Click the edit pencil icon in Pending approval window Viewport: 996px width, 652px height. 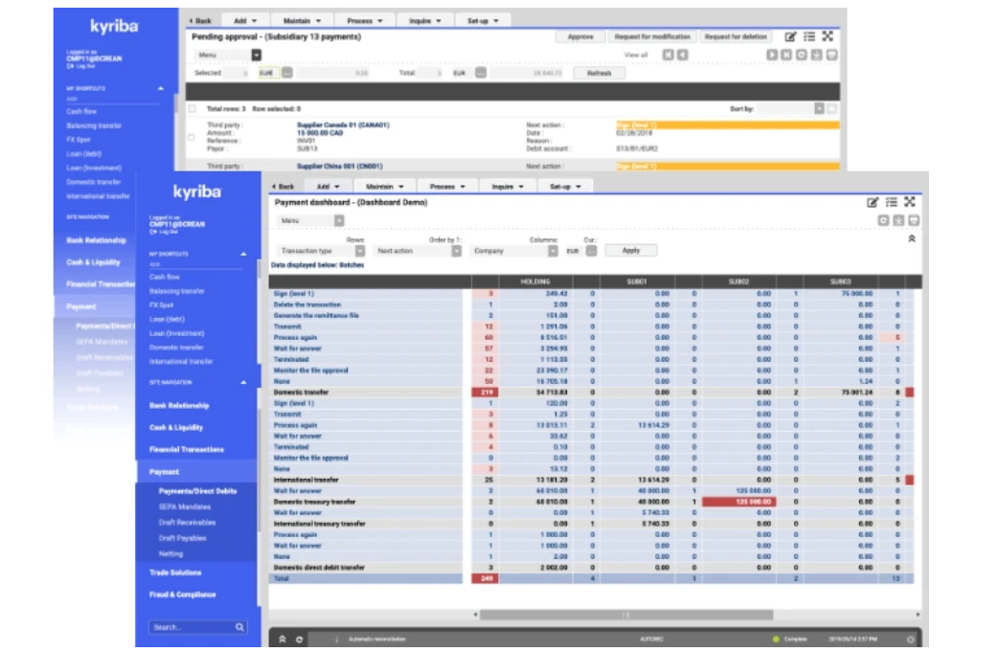[x=790, y=36]
